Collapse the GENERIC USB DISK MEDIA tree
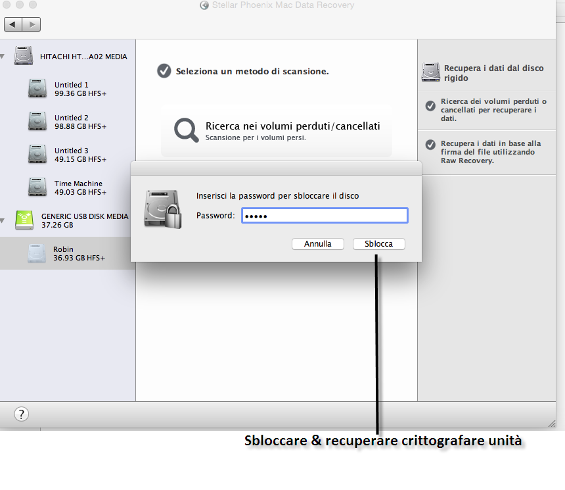This screenshot has height=490, width=565. tap(3, 220)
